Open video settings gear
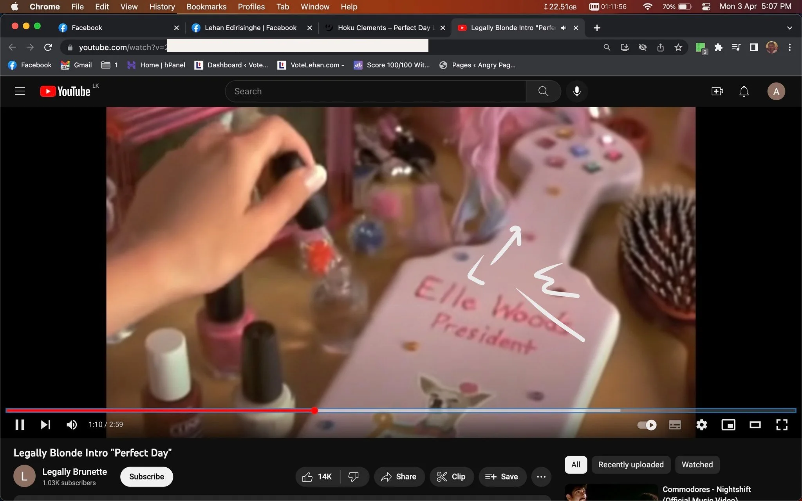The image size is (802, 501). coord(702,425)
